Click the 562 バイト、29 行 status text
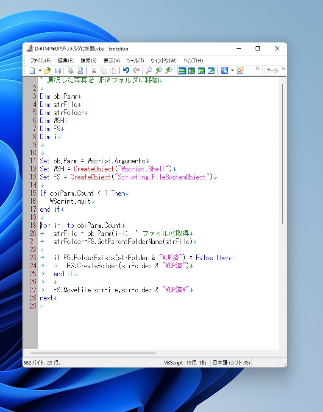Screen dimensions: 323x412 coord(43,363)
